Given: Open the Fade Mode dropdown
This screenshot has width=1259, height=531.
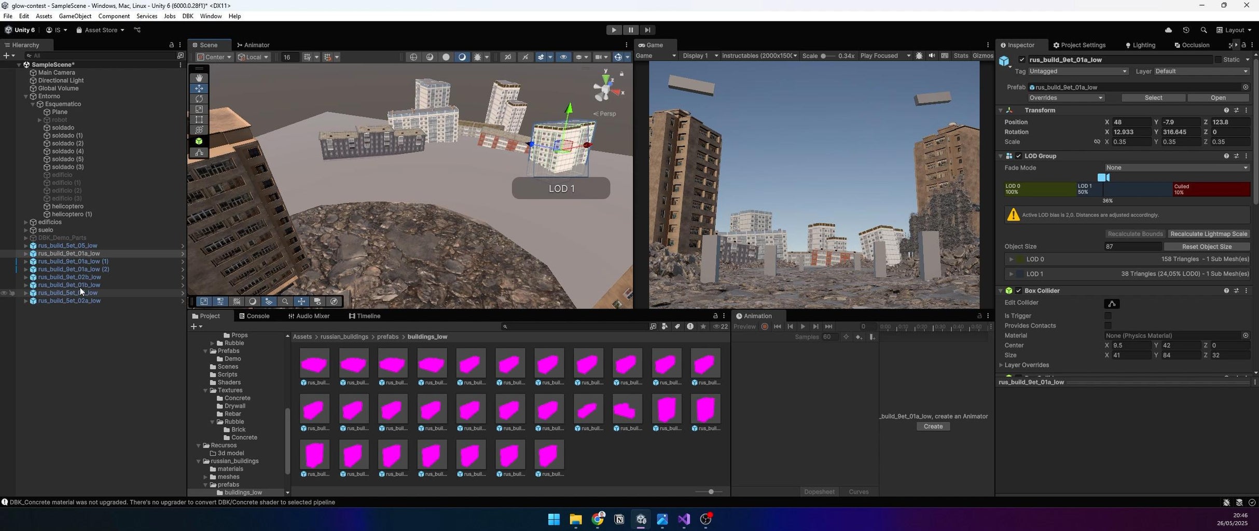Looking at the screenshot, I should coord(1177,168).
